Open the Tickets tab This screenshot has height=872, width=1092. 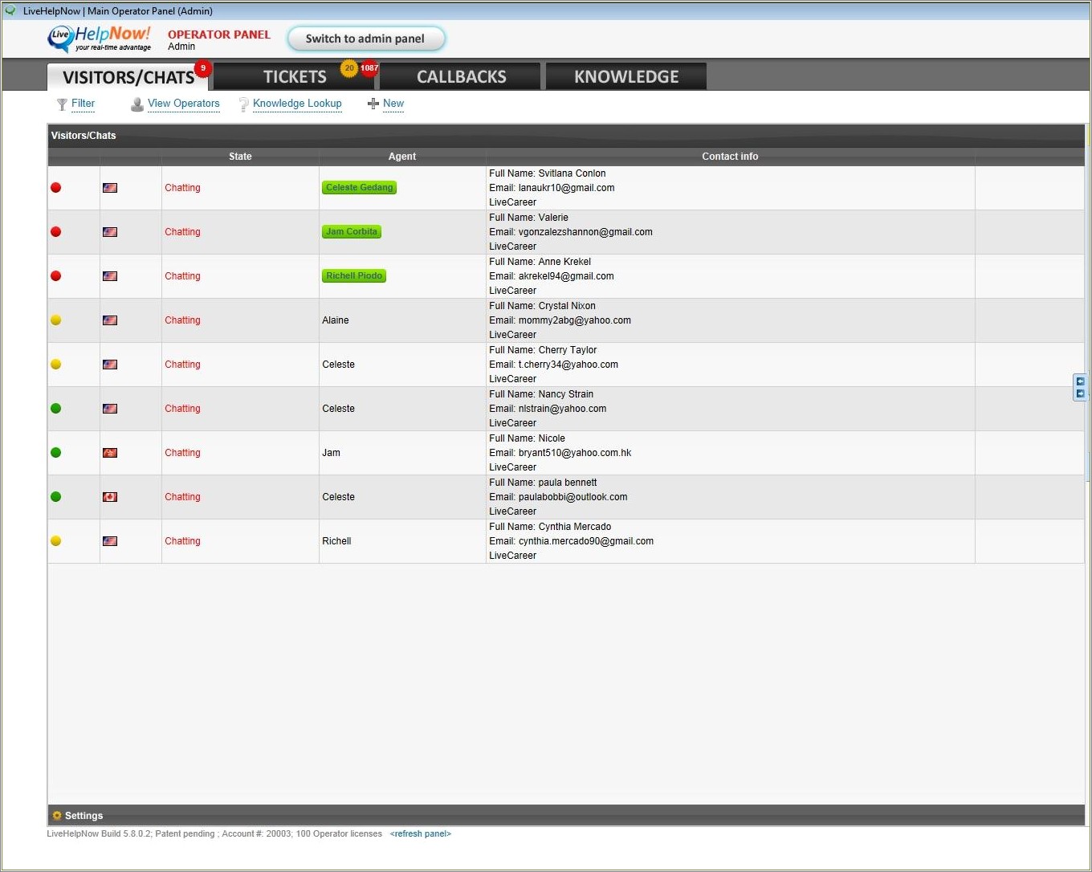pyautogui.click(x=294, y=77)
